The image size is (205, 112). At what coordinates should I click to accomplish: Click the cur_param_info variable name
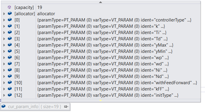23,107
